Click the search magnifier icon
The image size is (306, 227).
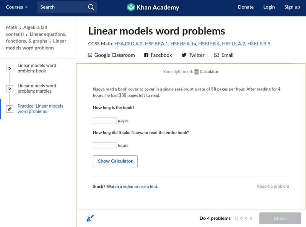91,7
